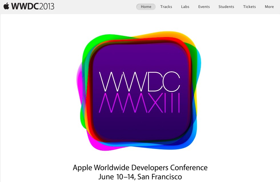The height and width of the screenshot is (182, 280).
Task: Click the Apple Worldwide Developers Conference heading
Action: [141, 167]
